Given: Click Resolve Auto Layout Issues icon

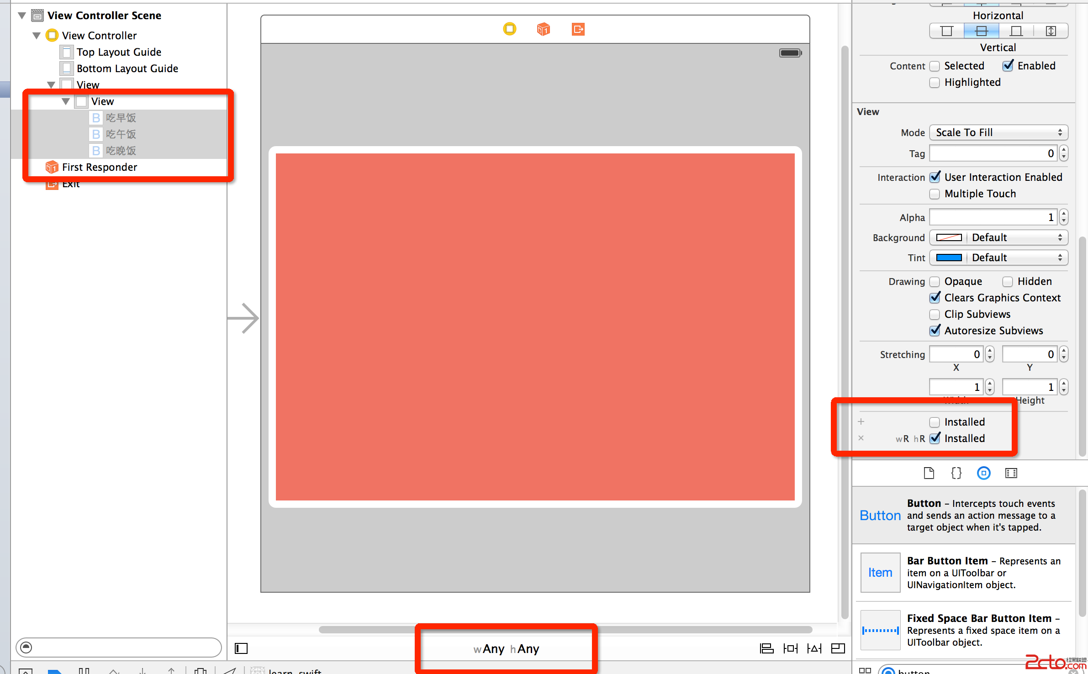Looking at the screenshot, I should 814,648.
